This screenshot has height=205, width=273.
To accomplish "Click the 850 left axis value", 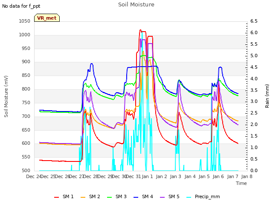I will coord(26,75).
